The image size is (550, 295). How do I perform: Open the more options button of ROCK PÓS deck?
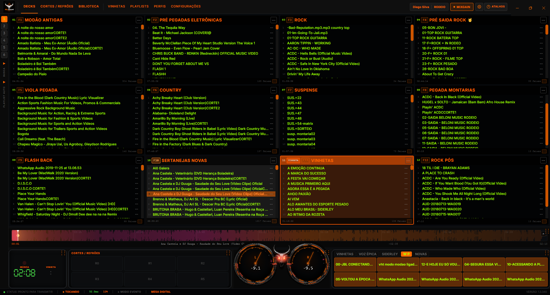pos(543,160)
